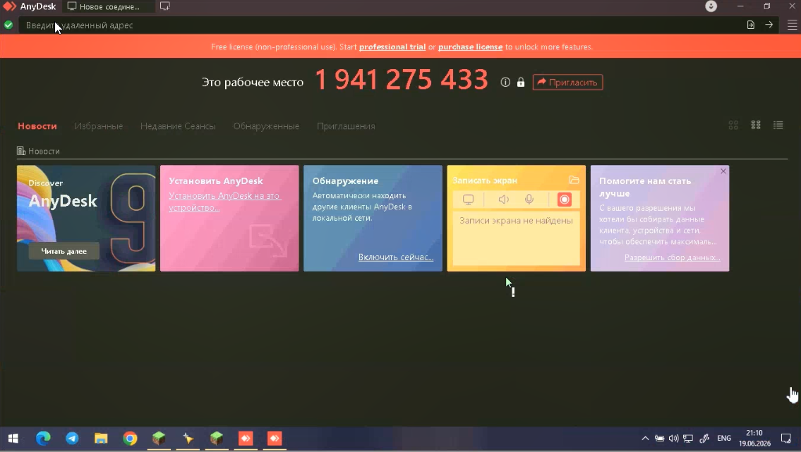Switch to small tiles grid view
Viewport: 801px width, 452px height.
click(756, 125)
